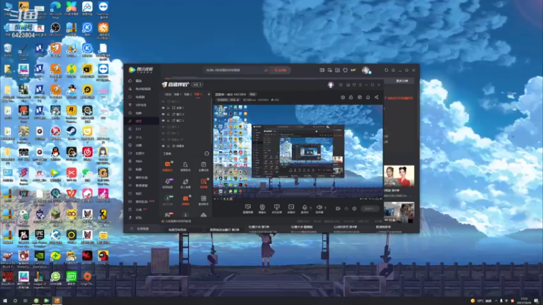Add a new scene with the plus button
Screen dimensions: 543x305
tap(208, 94)
